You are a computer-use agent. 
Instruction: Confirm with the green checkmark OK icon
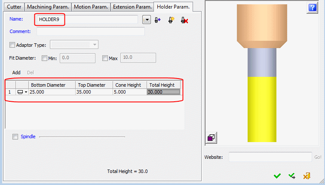coord(277,176)
